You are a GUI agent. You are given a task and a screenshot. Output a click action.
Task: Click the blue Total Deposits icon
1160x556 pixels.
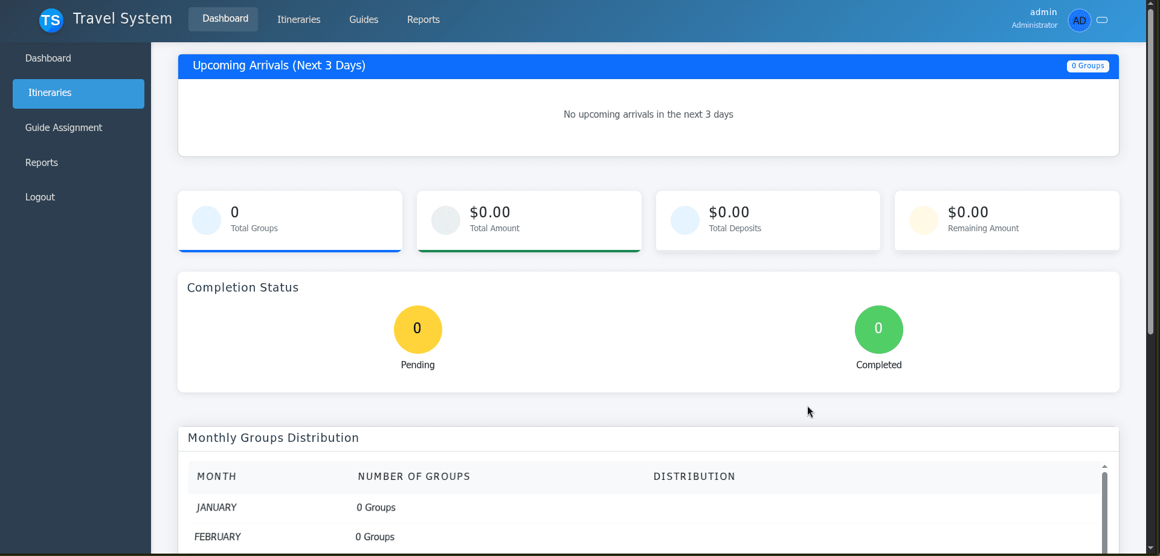tap(684, 220)
